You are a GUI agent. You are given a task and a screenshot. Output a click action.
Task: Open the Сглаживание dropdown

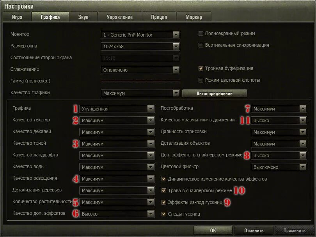(140, 70)
